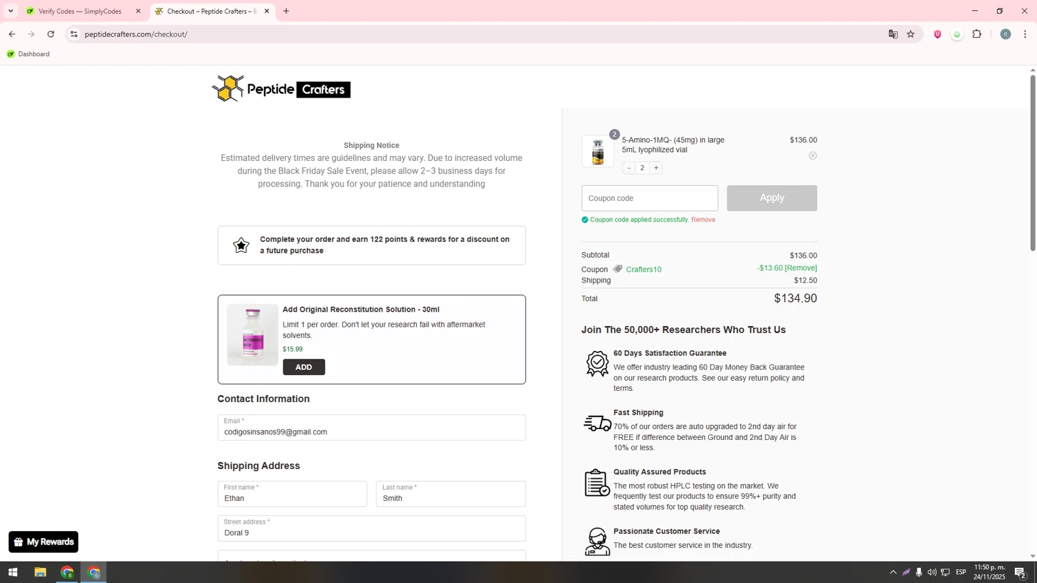This screenshot has width=1037, height=583.
Task: Show hidden system tray icons
Action: click(893, 572)
